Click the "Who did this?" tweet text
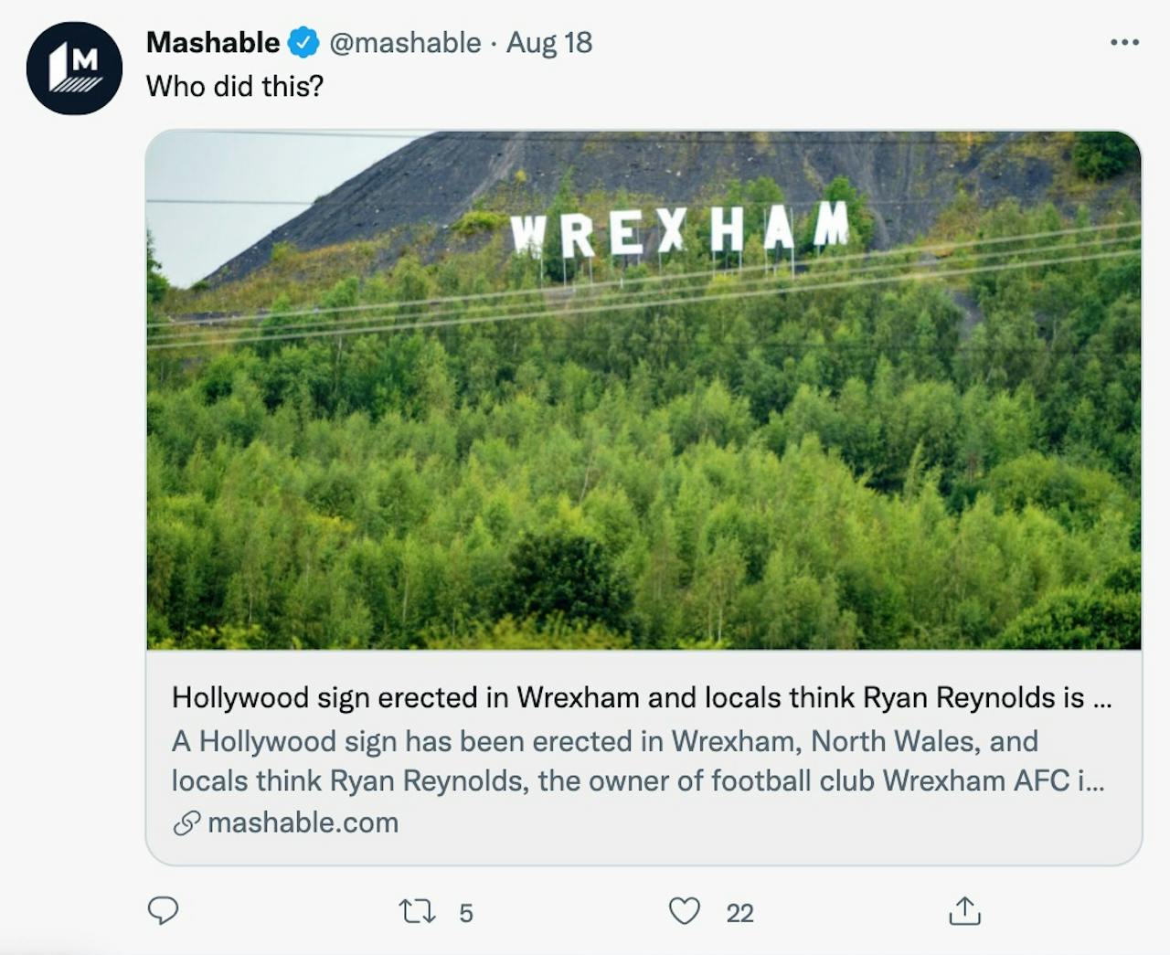 [235, 86]
